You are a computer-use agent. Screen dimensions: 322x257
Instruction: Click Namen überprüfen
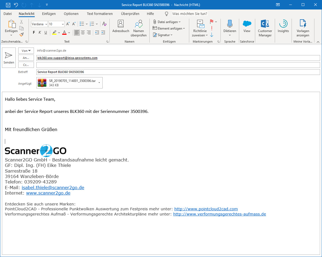[x=139, y=28]
